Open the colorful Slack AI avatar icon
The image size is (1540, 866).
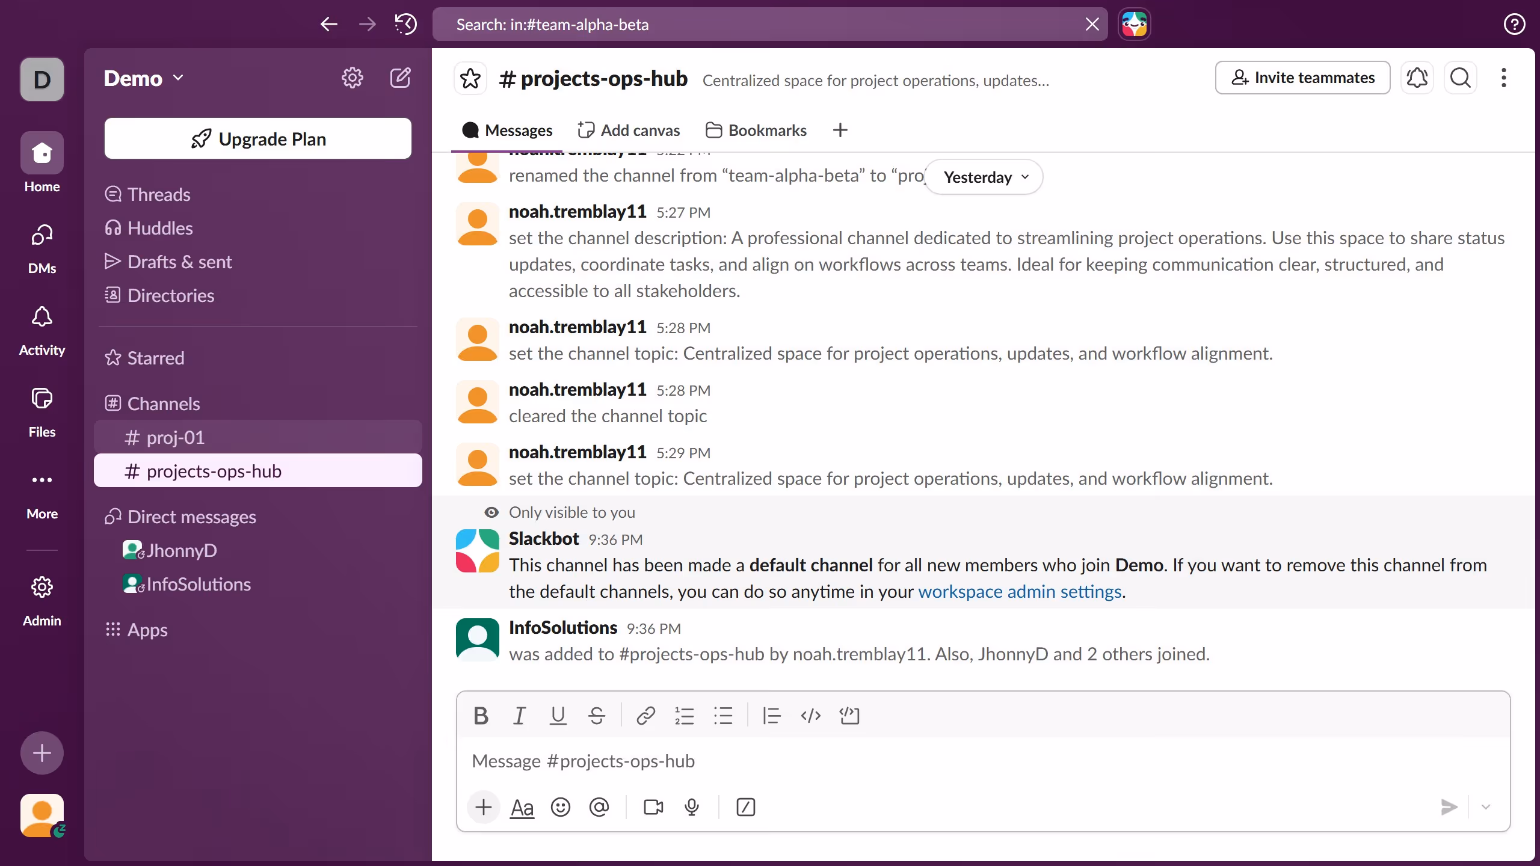coord(1135,24)
